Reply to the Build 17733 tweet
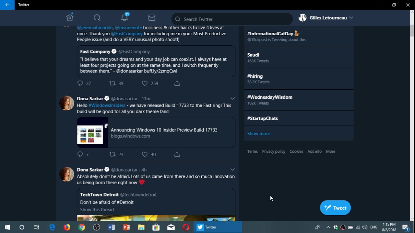The width and height of the screenshot is (415, 233). point(80,154)
